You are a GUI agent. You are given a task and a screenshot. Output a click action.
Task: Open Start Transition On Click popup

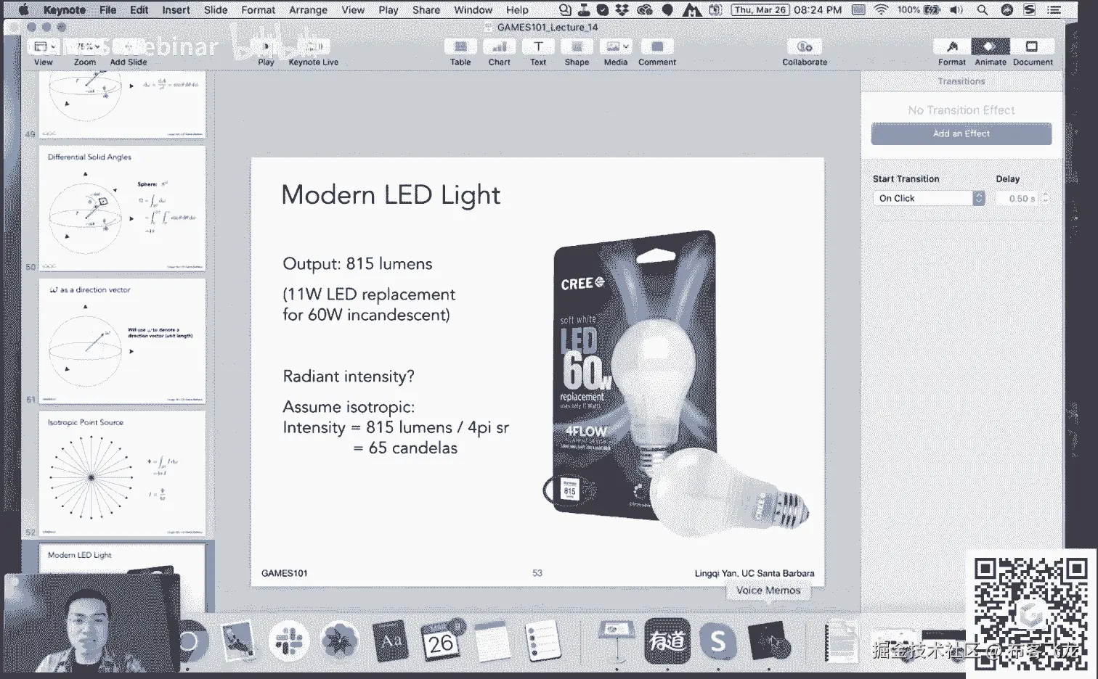tap(929, 198)
